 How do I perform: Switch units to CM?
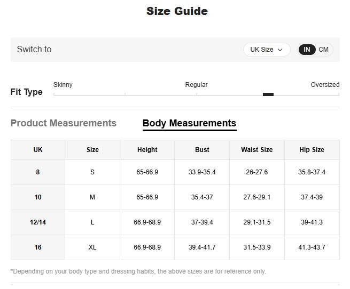324,50
